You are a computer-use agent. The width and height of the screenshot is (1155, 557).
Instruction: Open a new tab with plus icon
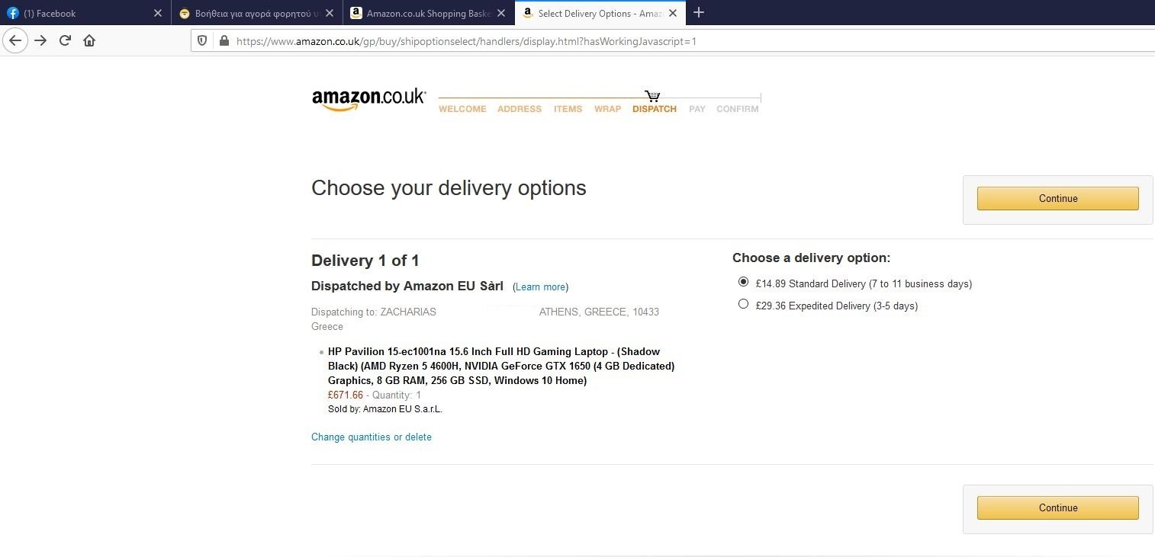tap(699, 12)
